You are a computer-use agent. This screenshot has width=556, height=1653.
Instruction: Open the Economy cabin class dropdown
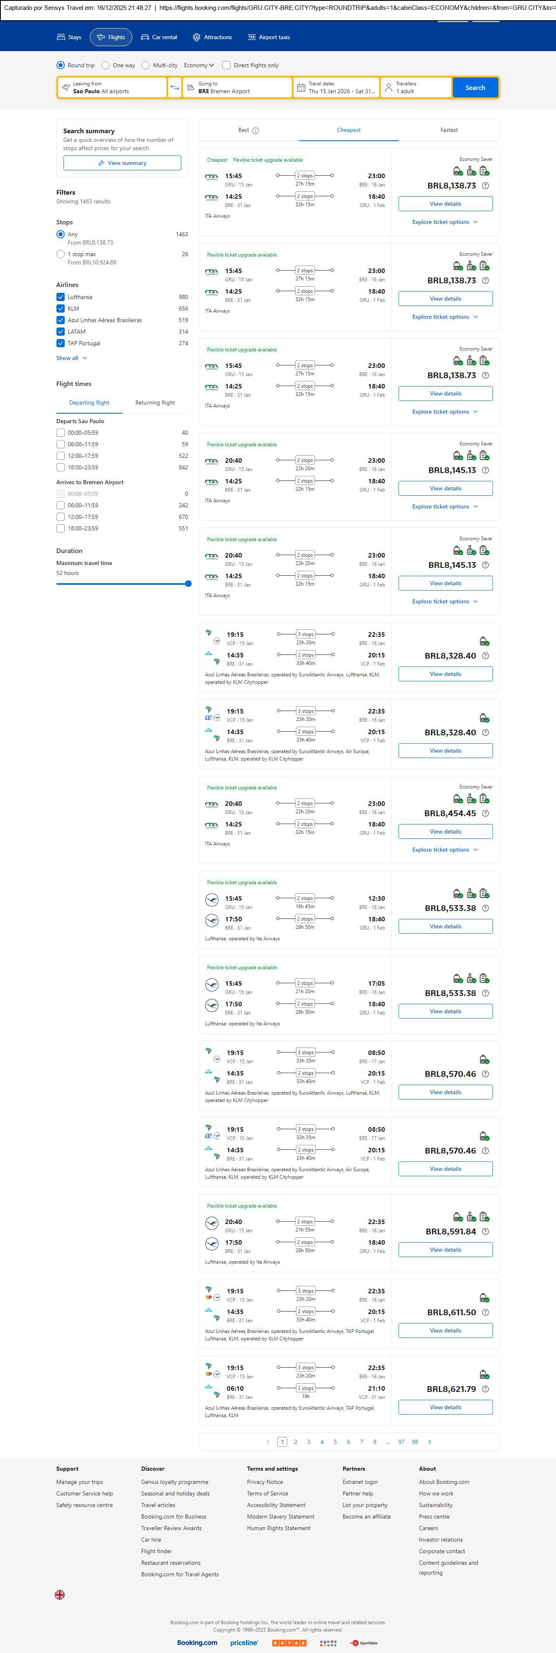coord(199,66)
